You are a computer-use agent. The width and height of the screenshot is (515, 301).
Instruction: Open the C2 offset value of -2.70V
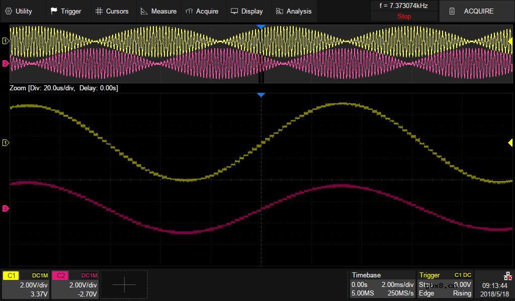click(88, 293)
